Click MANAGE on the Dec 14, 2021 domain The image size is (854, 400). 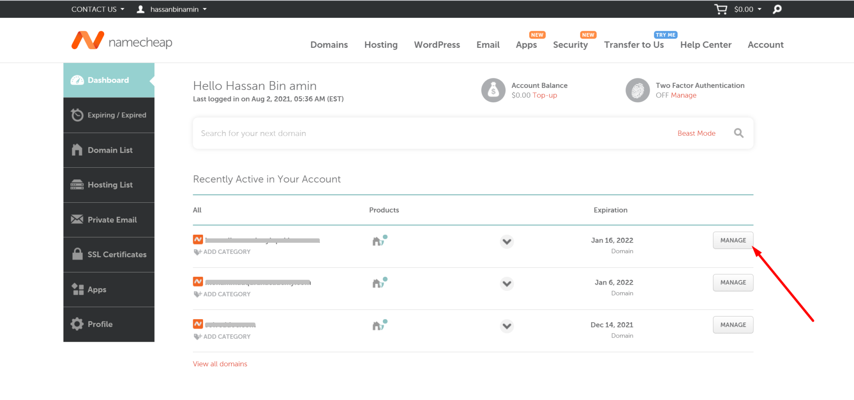tap(733, 325)
